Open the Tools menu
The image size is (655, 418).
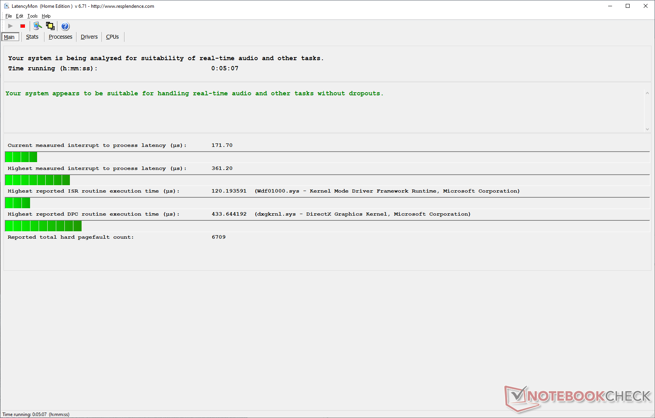(x=32, y=16)
